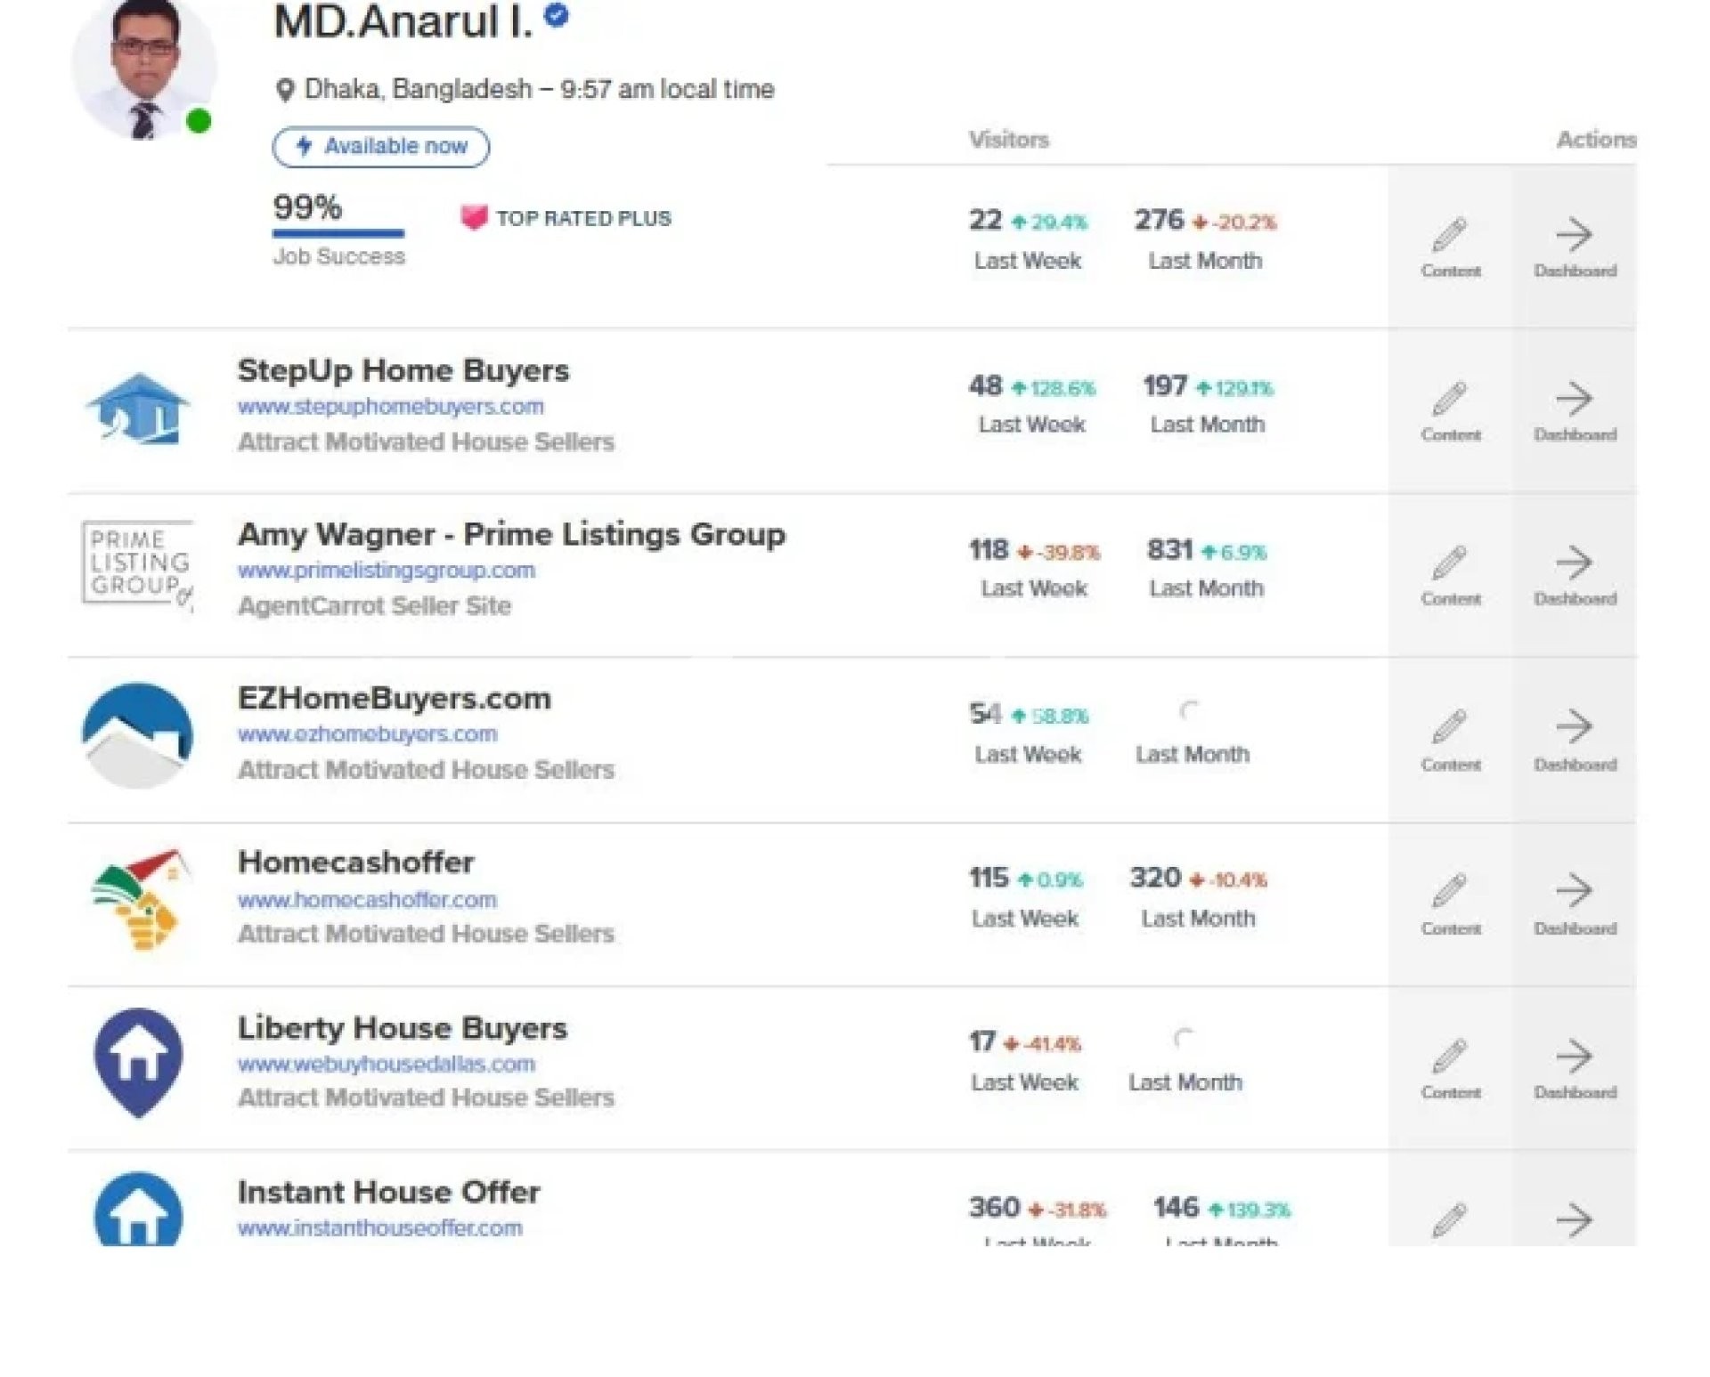Image resolution: width=1710 pixels, height=1377 pixels.
Task: Click the Content pencil icon for StepUp Home Buyers
Action: click(1450, 400)
